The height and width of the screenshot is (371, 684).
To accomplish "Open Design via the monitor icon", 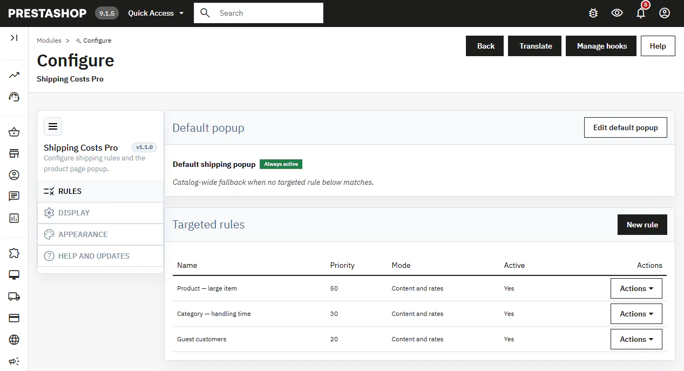I will pos(14,275).
